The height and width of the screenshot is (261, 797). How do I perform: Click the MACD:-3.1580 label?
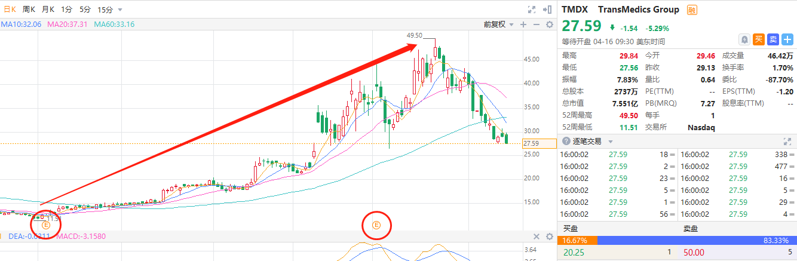pos(81,237)
